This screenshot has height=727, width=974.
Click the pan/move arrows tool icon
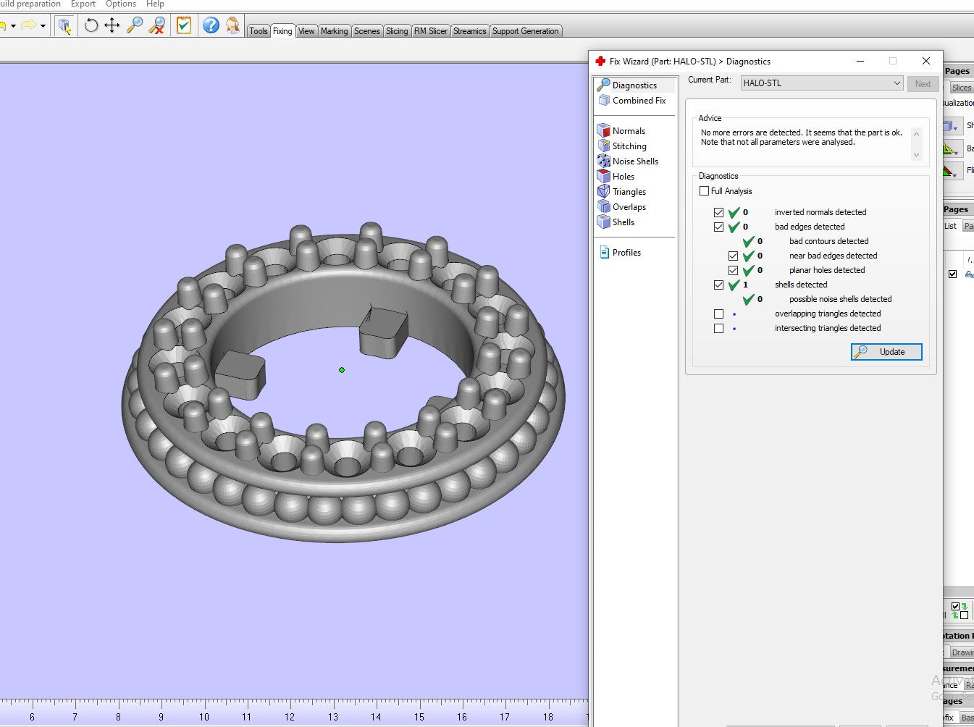point(112,26)
